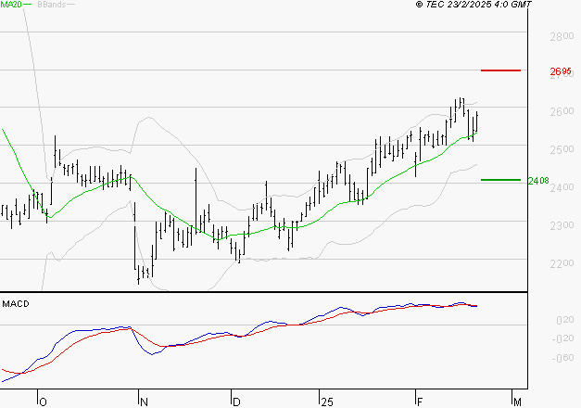The width and height of the screenshot is (581, 408).
Task: Click the 2200 price axis label
Action: (x=562, y=263)
